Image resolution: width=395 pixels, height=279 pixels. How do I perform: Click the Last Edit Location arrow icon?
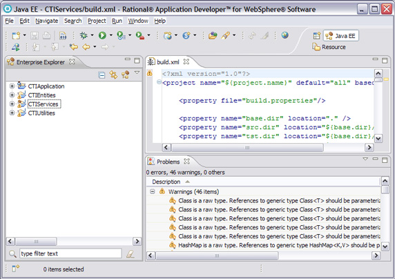point(74,47)
